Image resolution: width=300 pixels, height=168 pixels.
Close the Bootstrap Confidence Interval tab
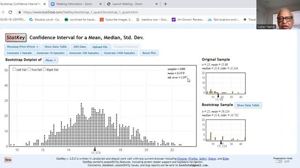coord(45,4)
